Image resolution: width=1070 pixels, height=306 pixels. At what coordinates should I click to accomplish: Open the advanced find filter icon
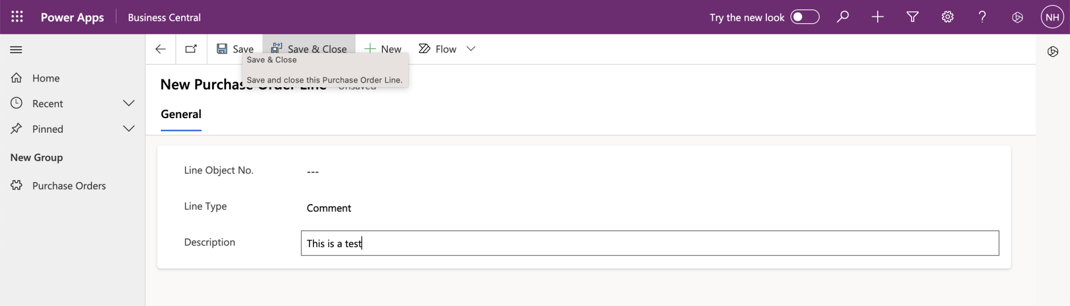pos(913,17)
